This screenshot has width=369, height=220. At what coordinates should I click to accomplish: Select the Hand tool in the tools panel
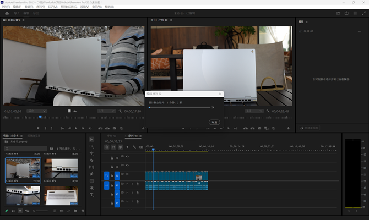(x=91, y=188)
